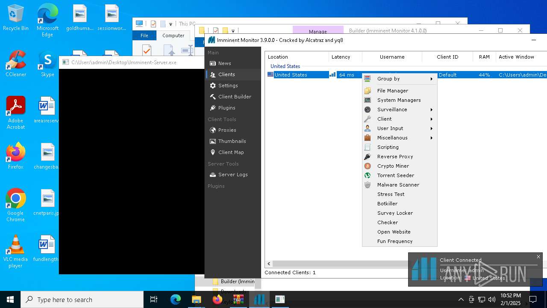The width and height of the screenshot is (547, 308).
Task: Sort clients by Username column header
Action: pos(392,57)
